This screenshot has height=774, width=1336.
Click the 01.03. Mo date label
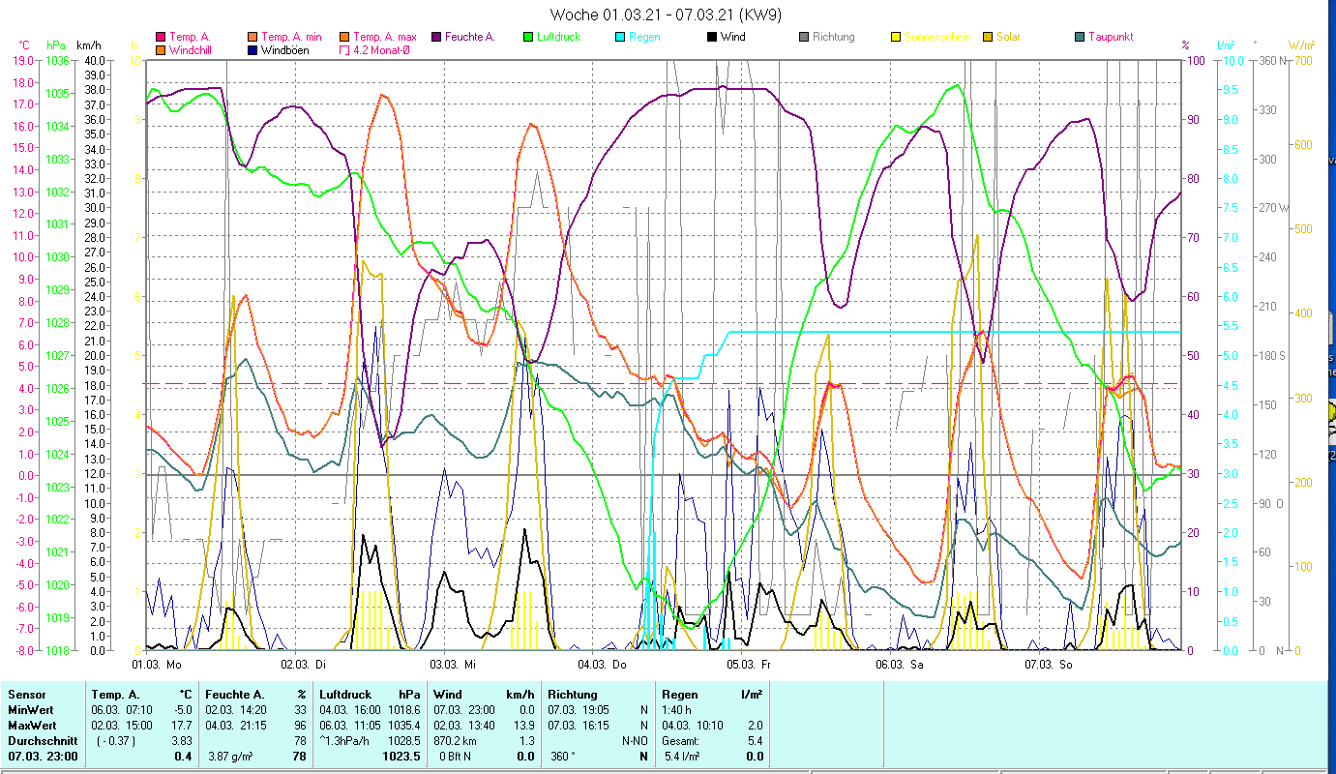click(157, 665)
